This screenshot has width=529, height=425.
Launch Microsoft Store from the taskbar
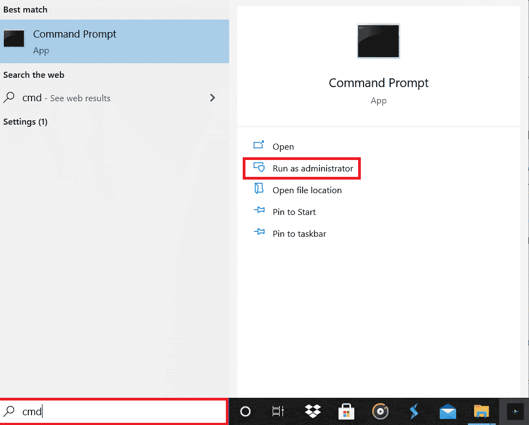pos(346,411)
